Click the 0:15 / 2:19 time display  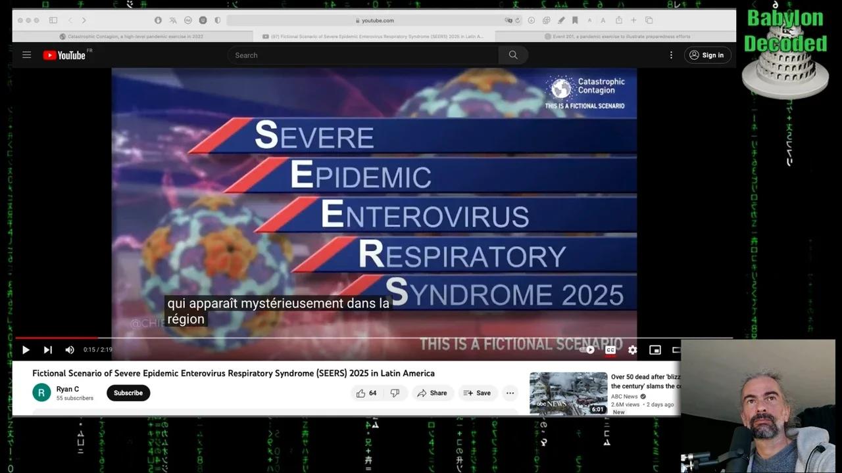pyautogui.click(x=98, y=350)
